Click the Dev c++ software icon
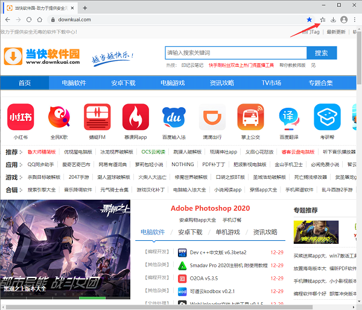This screenshot has width=362, height=310. (x=182, y=253)
